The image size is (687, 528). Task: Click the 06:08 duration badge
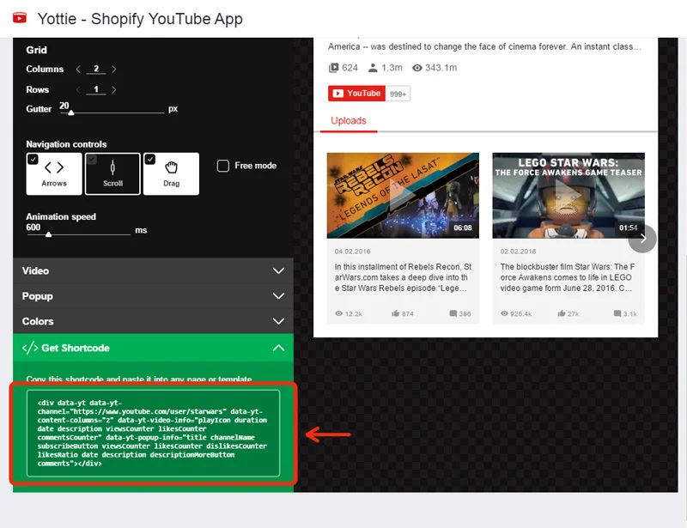click(463, 228)
